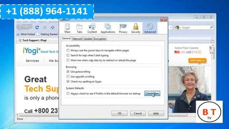
Task: Switch to the Encryption sub-tab
Action: 100,39
